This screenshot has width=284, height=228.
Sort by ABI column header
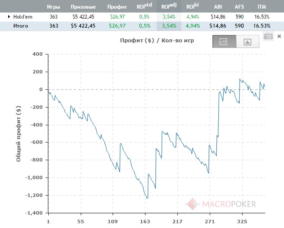coord(218,7)
